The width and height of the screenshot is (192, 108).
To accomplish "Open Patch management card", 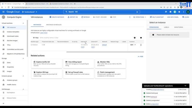I will tap(110, 74).
